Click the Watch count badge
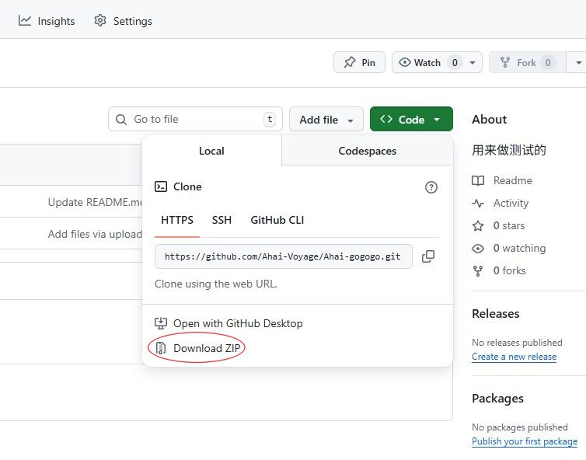586x460 pixels. click(x=455, y=62)
